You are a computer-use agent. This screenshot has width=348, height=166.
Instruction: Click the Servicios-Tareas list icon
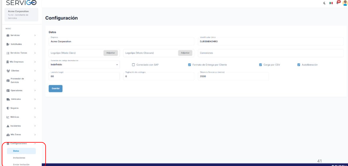tap(8, 53)
